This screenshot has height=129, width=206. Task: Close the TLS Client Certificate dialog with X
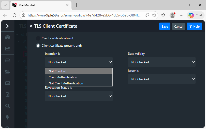pyautogui.click(x=31, y=26)
